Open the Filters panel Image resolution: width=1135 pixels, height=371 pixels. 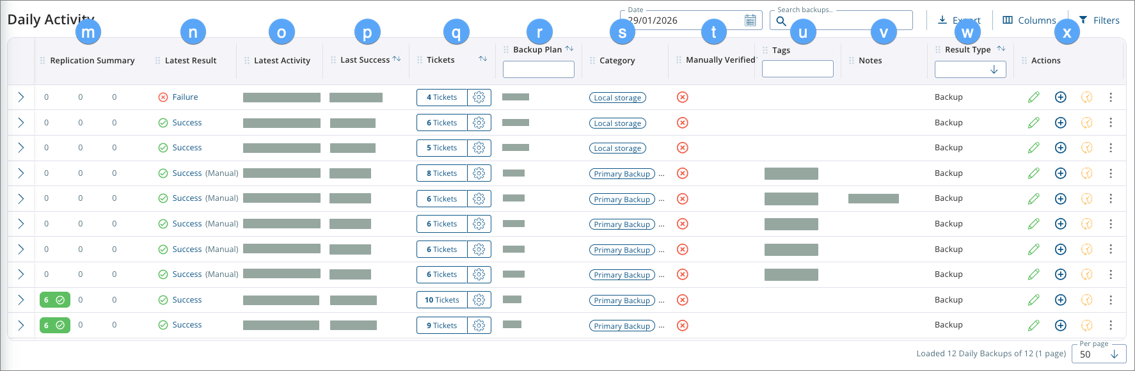coord(1099,20)
